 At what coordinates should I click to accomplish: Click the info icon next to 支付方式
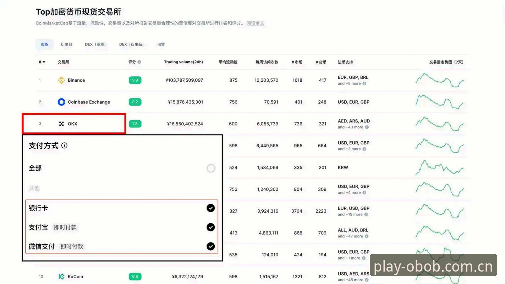[64, 146]
